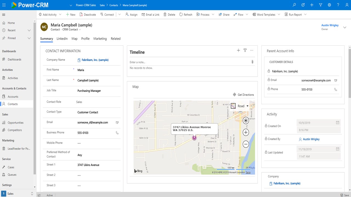Open the Connect split dropdown arrow
The image size is (351, 197).
pyautogui.click(x=120, y=15)
